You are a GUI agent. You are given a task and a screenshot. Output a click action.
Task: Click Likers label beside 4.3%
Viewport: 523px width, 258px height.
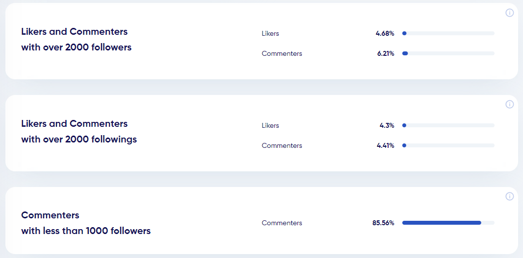tap(270, 125)
